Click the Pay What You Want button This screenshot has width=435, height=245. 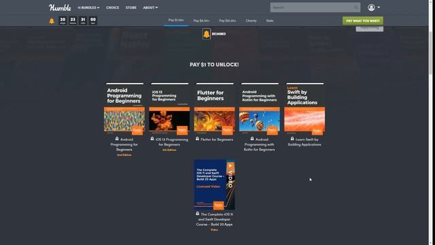[363, 20]
